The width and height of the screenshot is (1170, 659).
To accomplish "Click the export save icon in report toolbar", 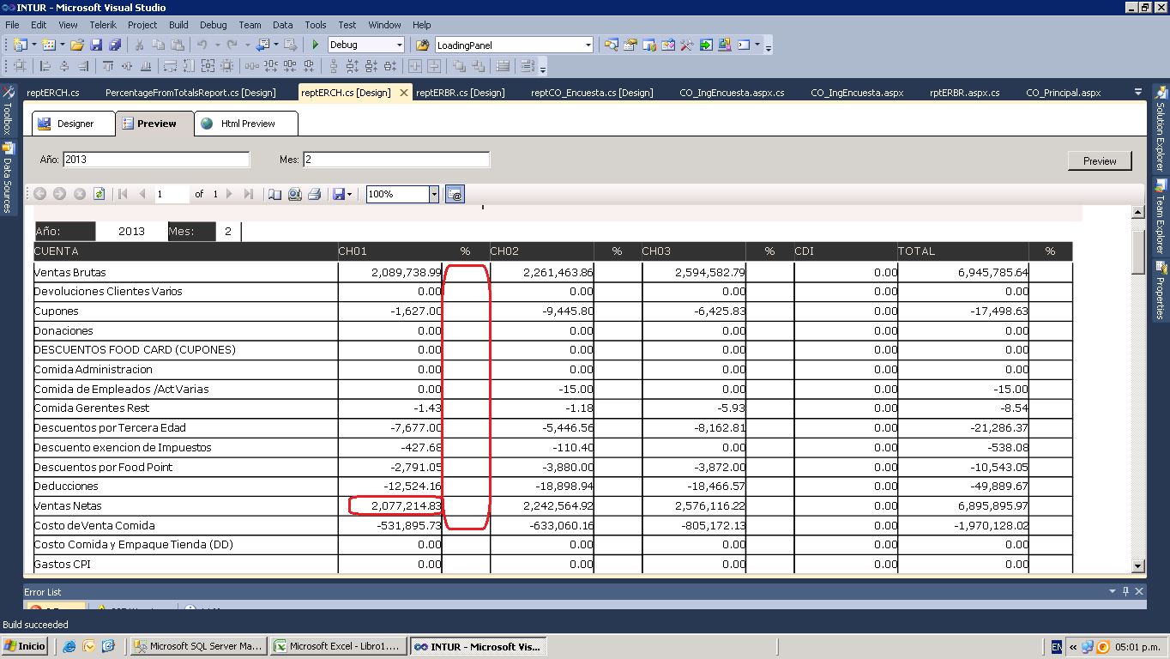I will click(x=339, y=195).
